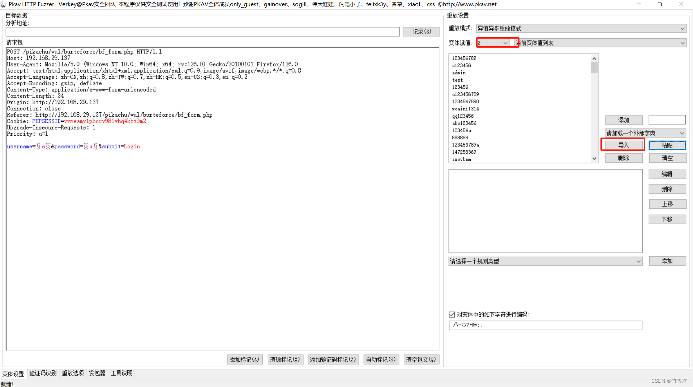Click the 清空包文(Q) button
Image resolution: width=693 pixels, height=387 pixels.
[421, 360]
